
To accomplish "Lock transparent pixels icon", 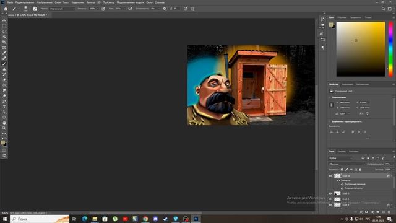I will 342,170.
